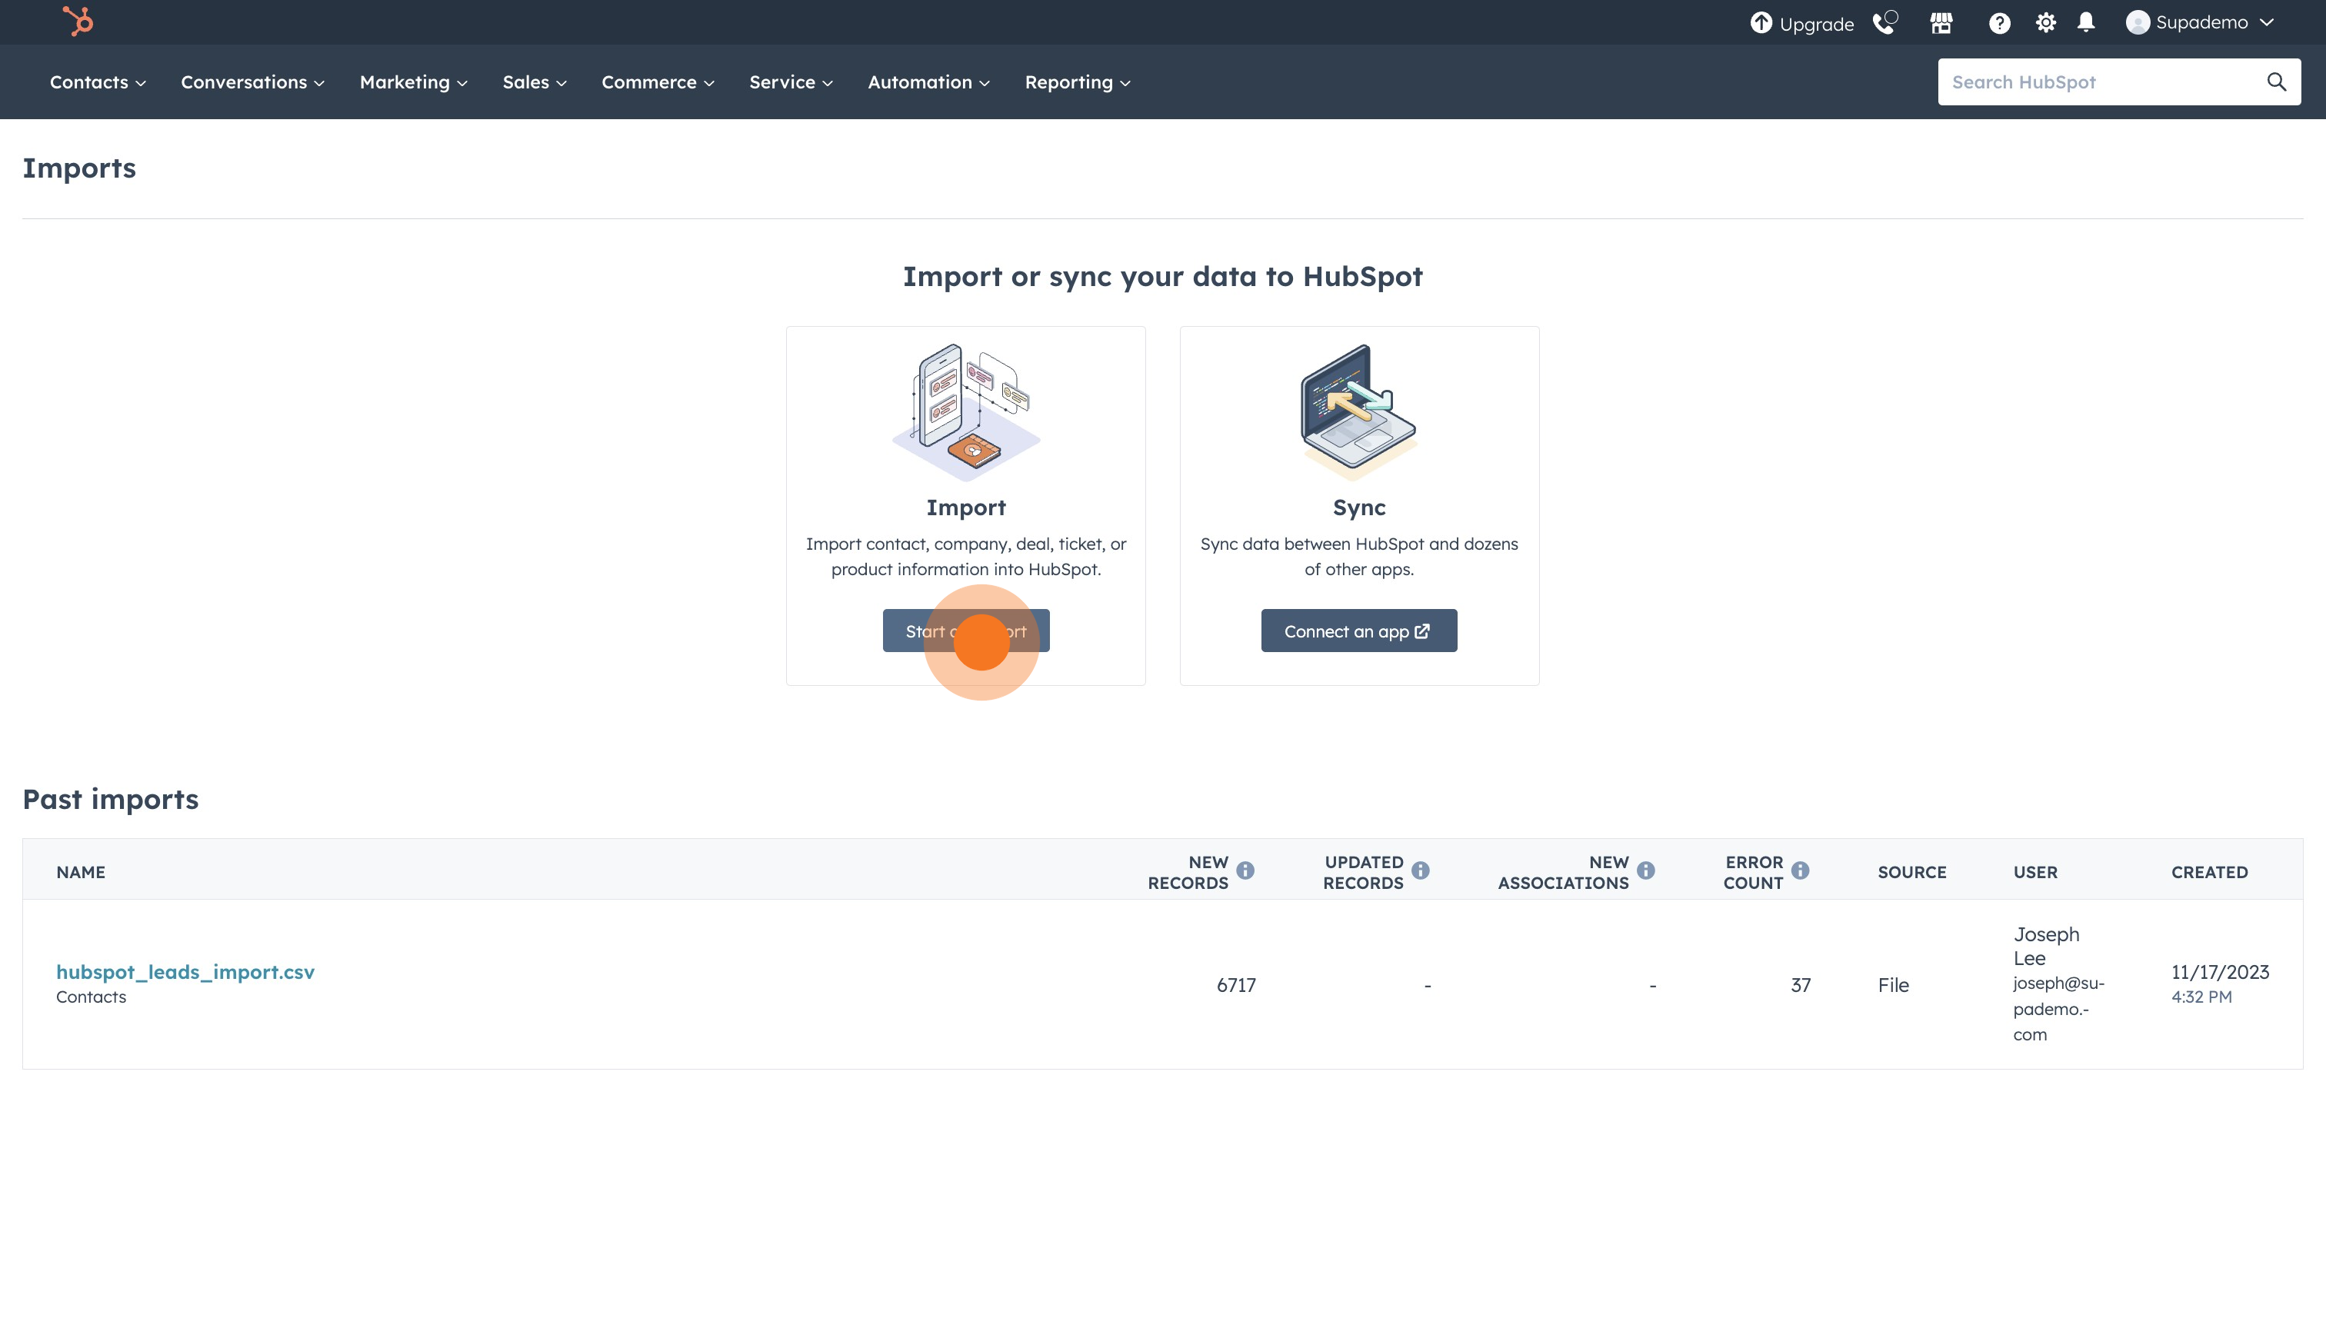Open the Notifications bell icon
The width and height of the screenshot is (2326, 1318).
(x=2086, y=22)
